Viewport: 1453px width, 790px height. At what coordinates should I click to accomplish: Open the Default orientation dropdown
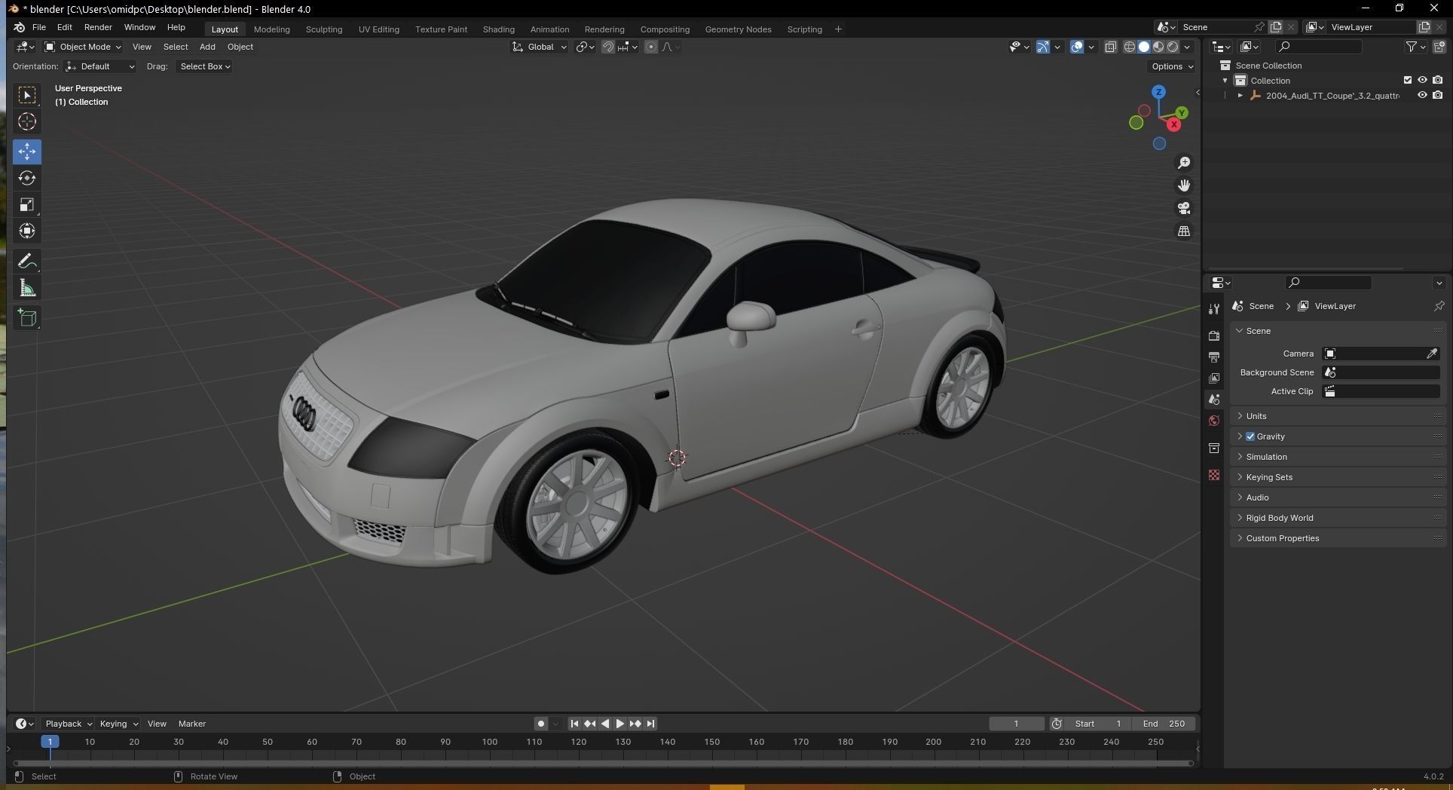point(100,66)
